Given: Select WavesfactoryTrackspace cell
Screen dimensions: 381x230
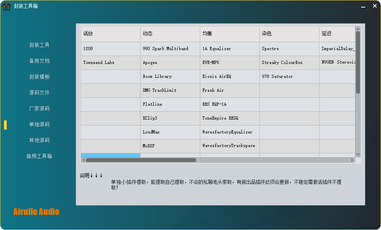Looking at the screenshot, I should [x=230, y=146].
